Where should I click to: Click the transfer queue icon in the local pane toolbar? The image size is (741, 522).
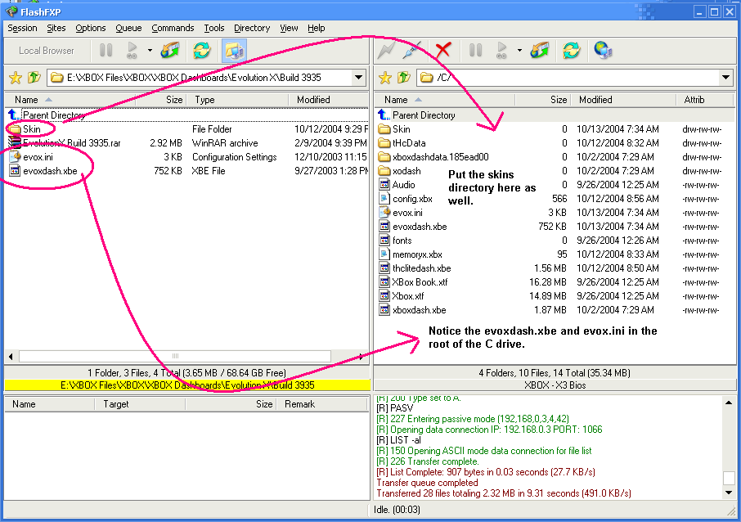[x=170, y=50]
